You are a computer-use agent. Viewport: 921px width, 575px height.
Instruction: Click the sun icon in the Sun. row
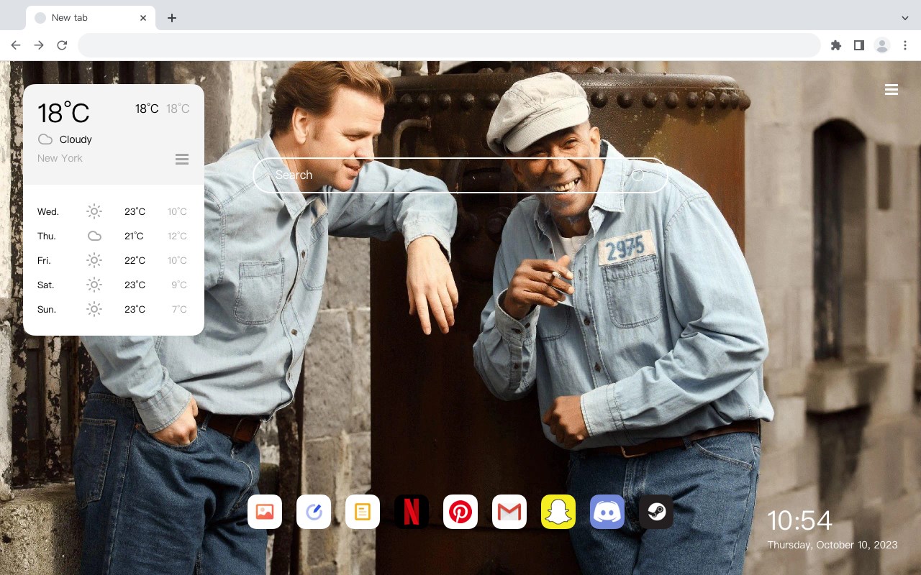pos(94,309)
